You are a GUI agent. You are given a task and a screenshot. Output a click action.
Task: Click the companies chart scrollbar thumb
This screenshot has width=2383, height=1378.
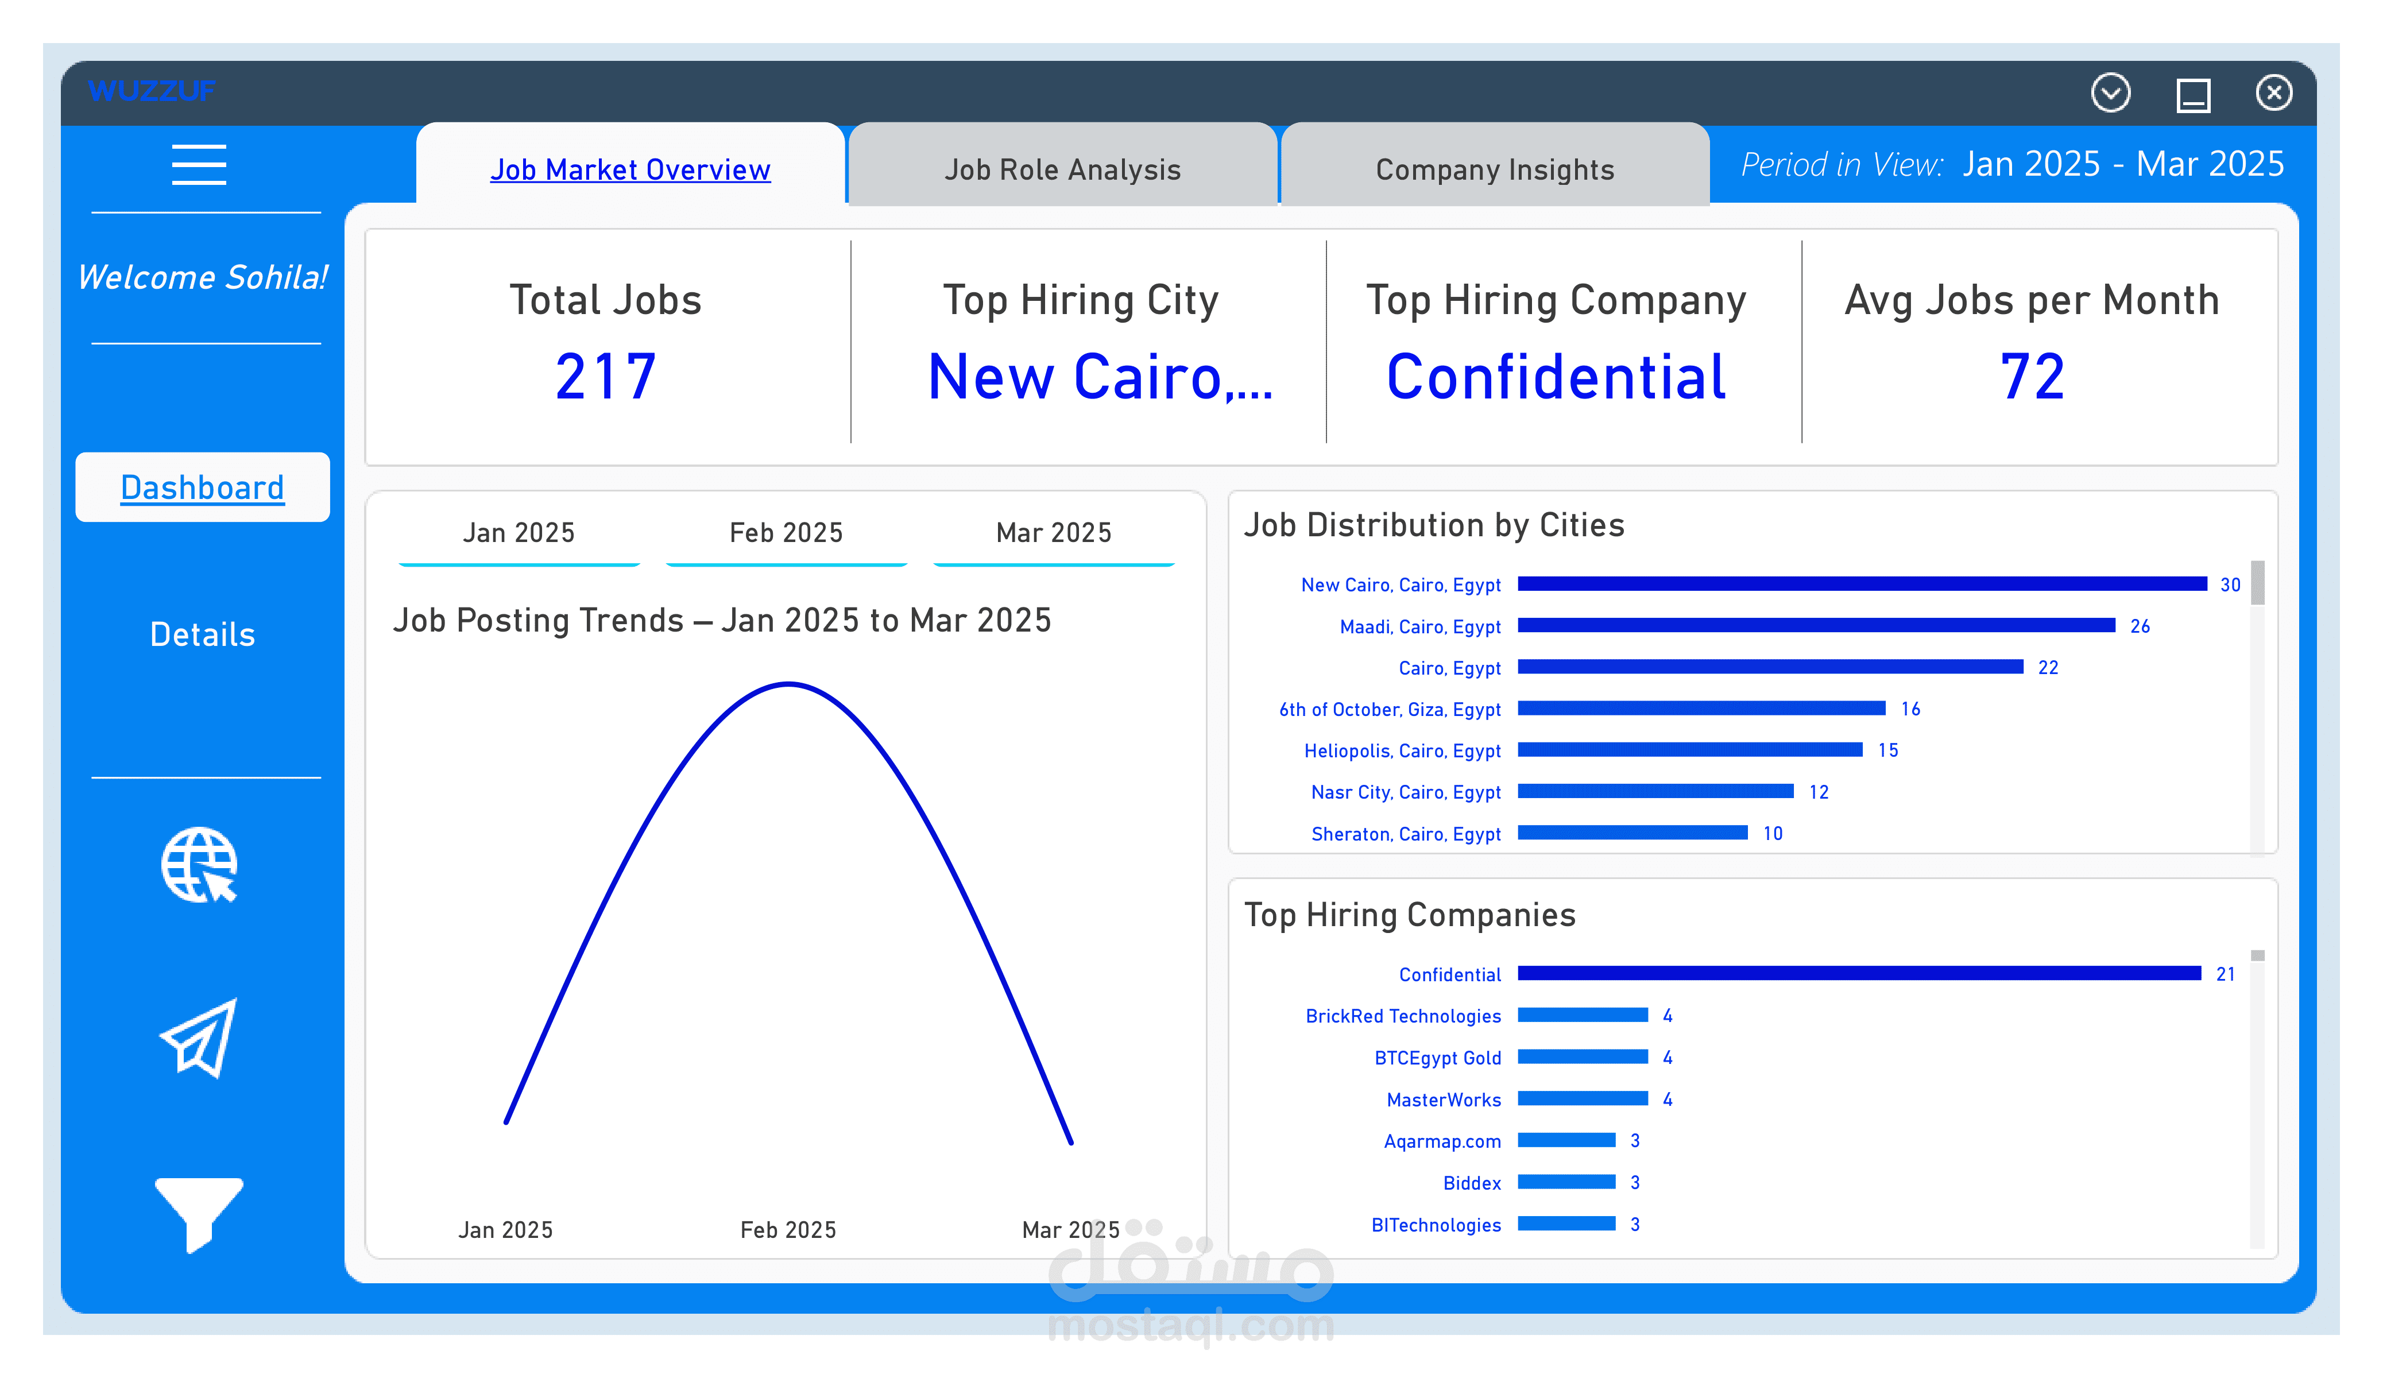pyautogui.click(x=2257, y=956)
